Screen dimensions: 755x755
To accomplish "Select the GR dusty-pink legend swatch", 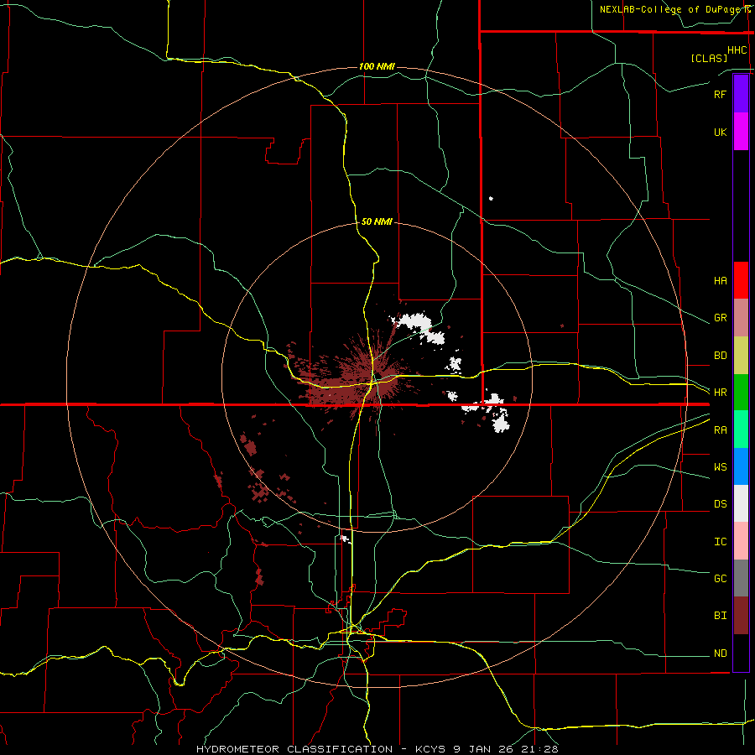I will [741, 318].
